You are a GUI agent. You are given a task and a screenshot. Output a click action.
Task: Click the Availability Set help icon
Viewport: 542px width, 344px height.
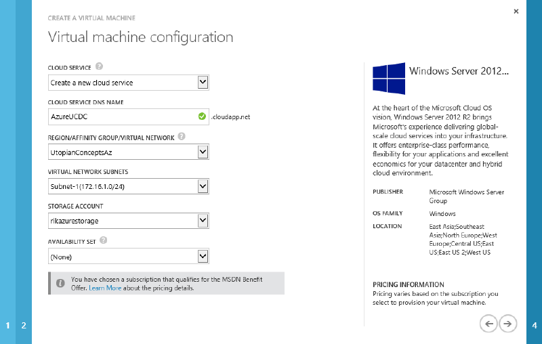[x=104, y=240]
